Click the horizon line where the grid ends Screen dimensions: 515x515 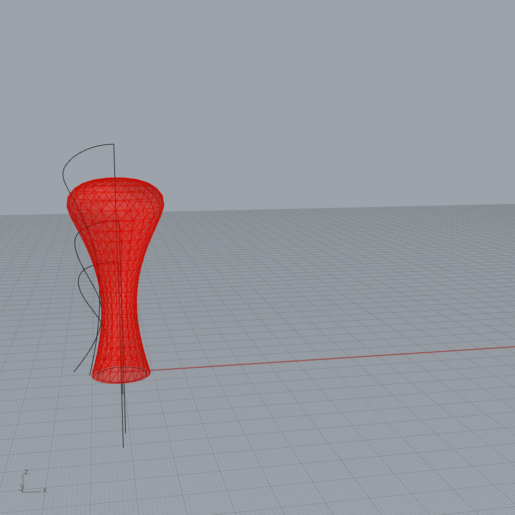[x=360, y=209]
